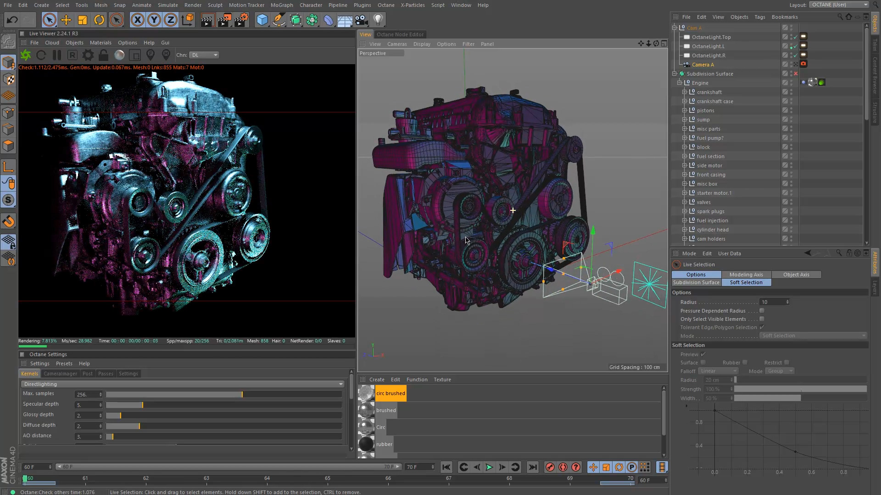Select the rubber material thumbnail
This screenshot has width=881, height=495.
point(366,444)
